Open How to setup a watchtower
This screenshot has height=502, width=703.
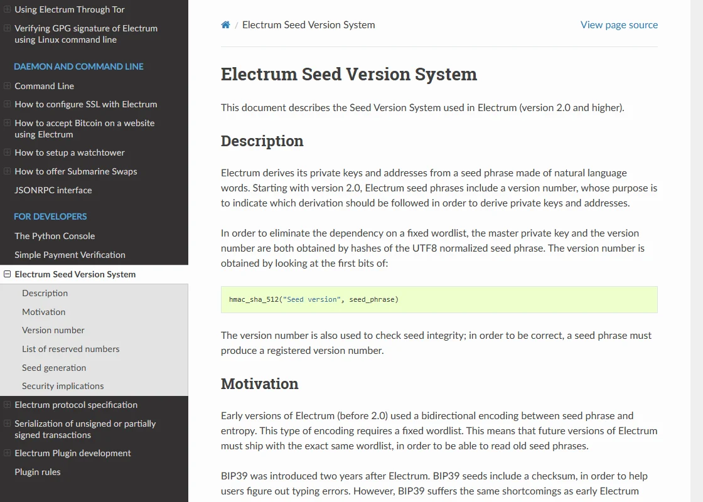[x=70, y=153]
